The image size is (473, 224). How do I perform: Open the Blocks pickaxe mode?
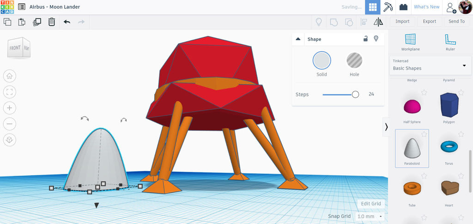click(x=388, y=7)
